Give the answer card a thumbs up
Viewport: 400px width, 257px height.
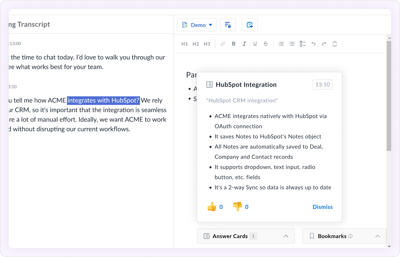point(212,207)
